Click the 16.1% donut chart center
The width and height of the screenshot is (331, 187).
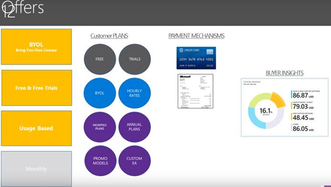[266, 111]
